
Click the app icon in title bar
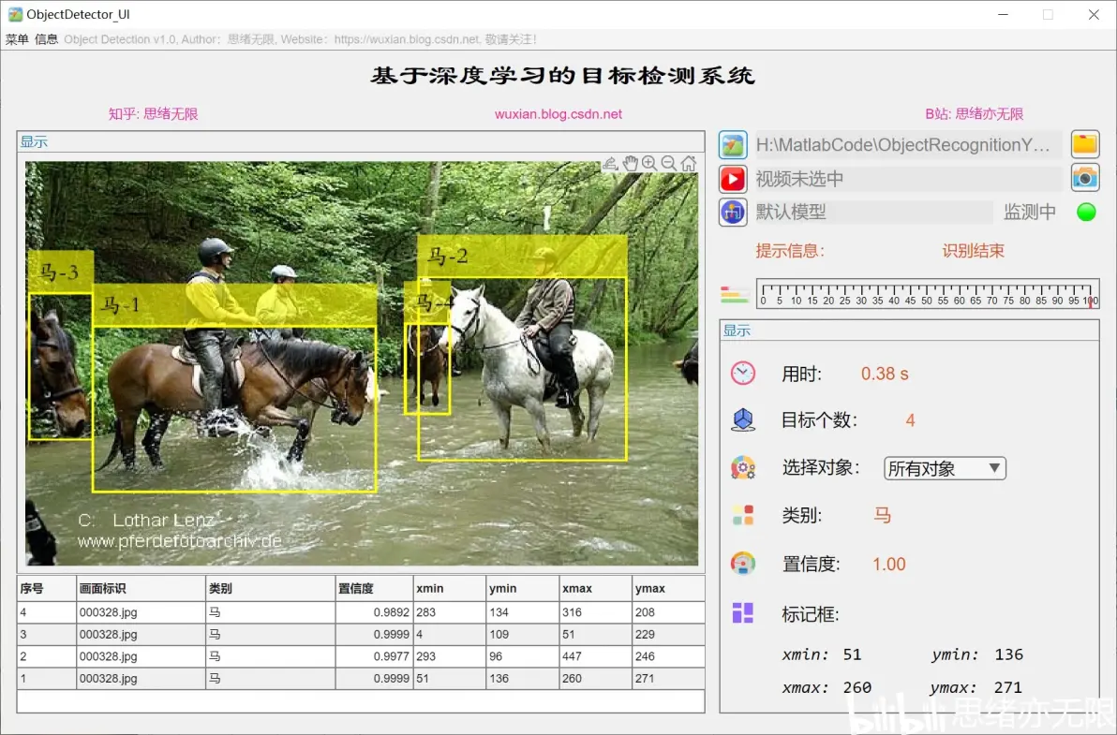point(15,14)
